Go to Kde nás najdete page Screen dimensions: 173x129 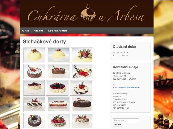[x=58, y=31]
